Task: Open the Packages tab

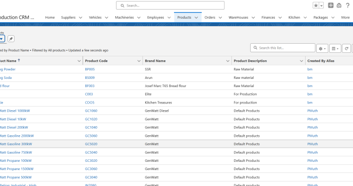Action: pyautogui.click(x=321, y=17)
